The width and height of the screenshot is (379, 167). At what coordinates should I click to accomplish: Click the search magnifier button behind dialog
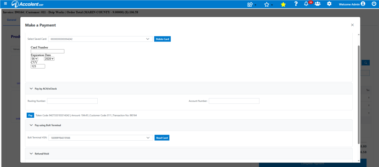pos(366,63)
